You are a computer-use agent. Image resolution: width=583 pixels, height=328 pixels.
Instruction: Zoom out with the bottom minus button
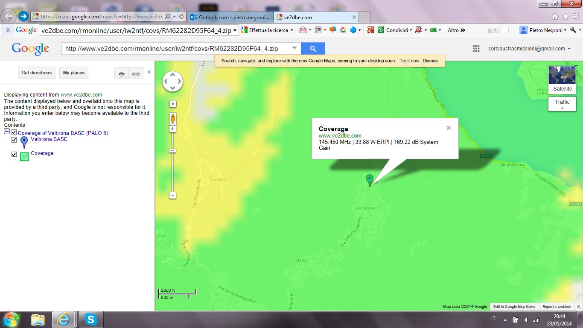coord(173,195)
